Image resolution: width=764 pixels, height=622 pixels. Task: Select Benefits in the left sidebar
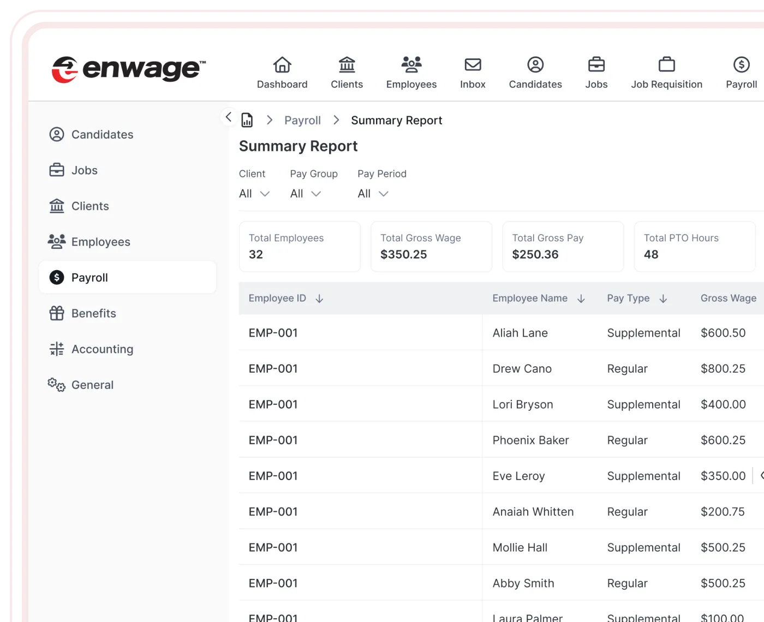[x=93, y=313]
